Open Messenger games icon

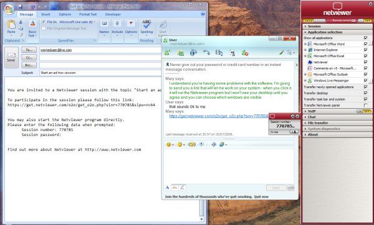(x=232, y=53)
